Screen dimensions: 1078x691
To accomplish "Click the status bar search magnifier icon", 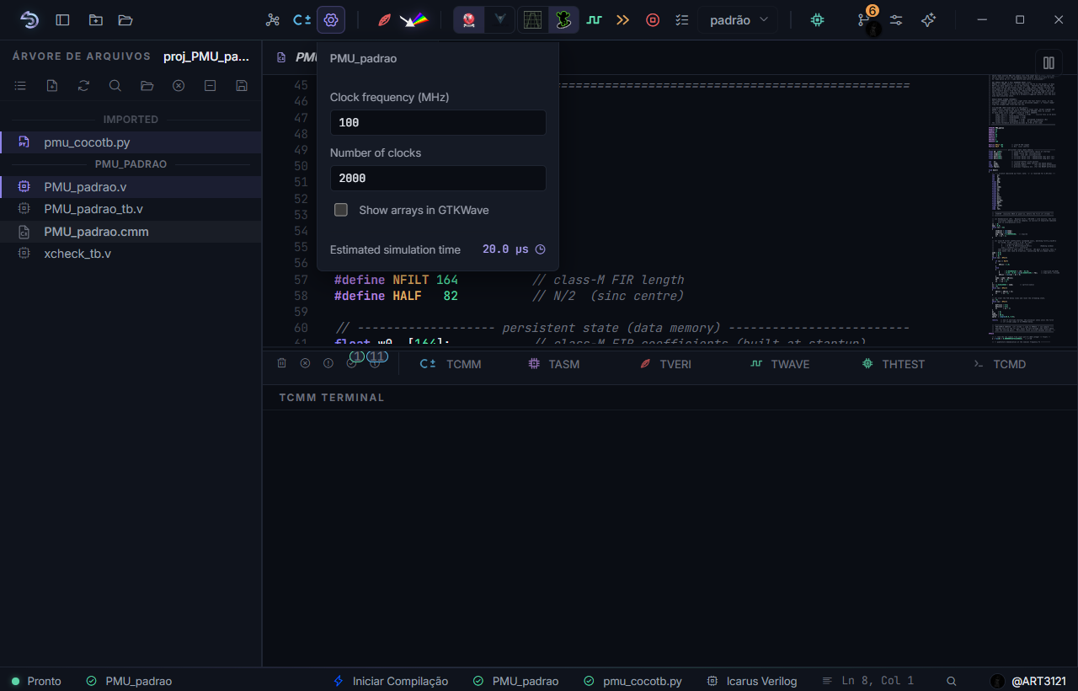I will coord(951,681).
